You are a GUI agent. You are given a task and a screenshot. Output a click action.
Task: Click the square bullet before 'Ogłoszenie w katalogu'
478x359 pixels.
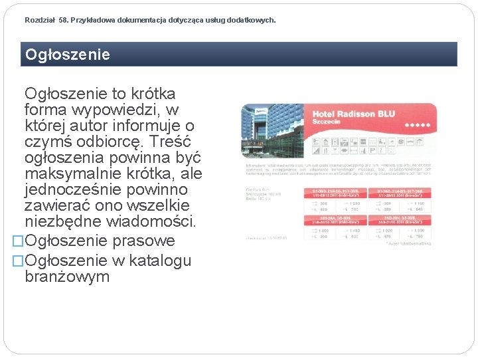point(18,261)
